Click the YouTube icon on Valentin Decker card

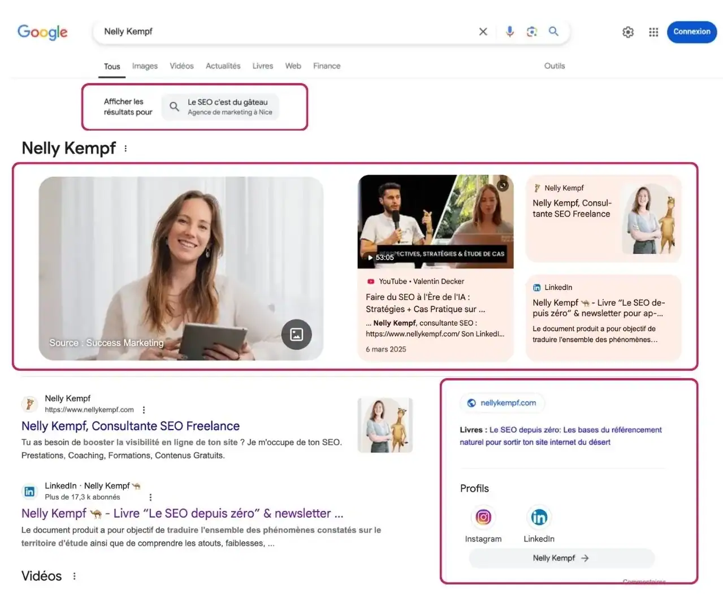[371, 281]
